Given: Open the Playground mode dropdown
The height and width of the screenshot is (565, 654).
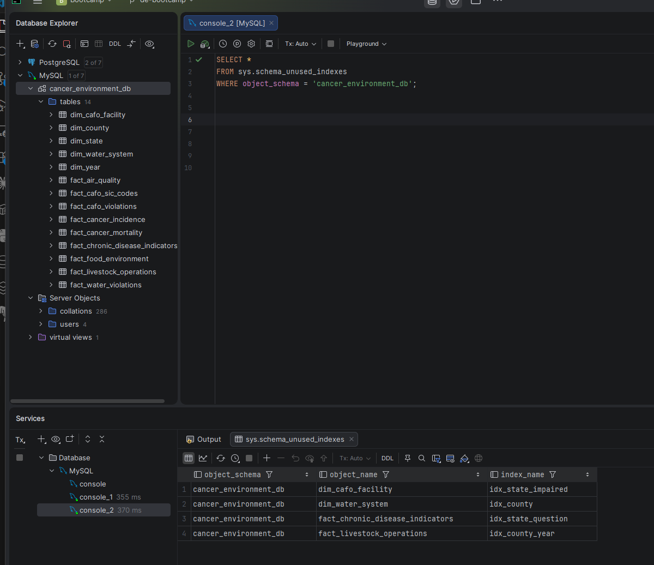Looking at the screenshot, I should tap(366, 44).
